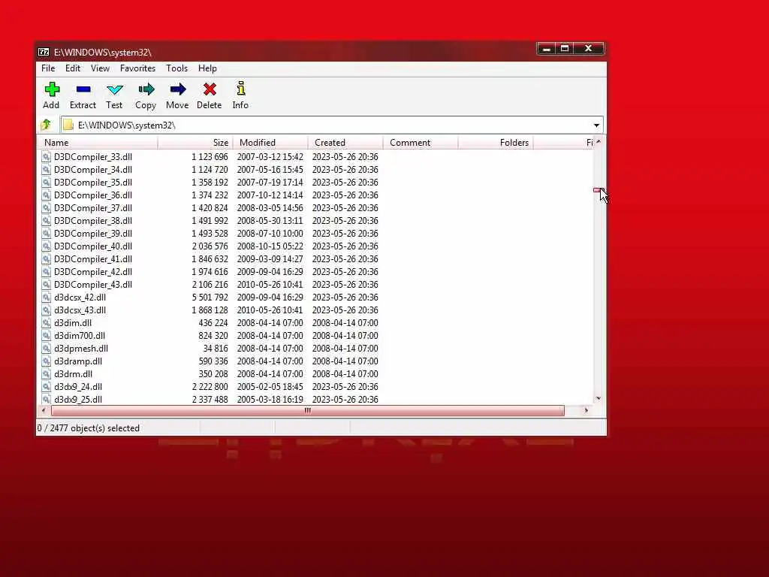The height and width of the screenshot is (577, 769).
Task: Select the d3dim.dll file icon
Action: coord(46,323)
